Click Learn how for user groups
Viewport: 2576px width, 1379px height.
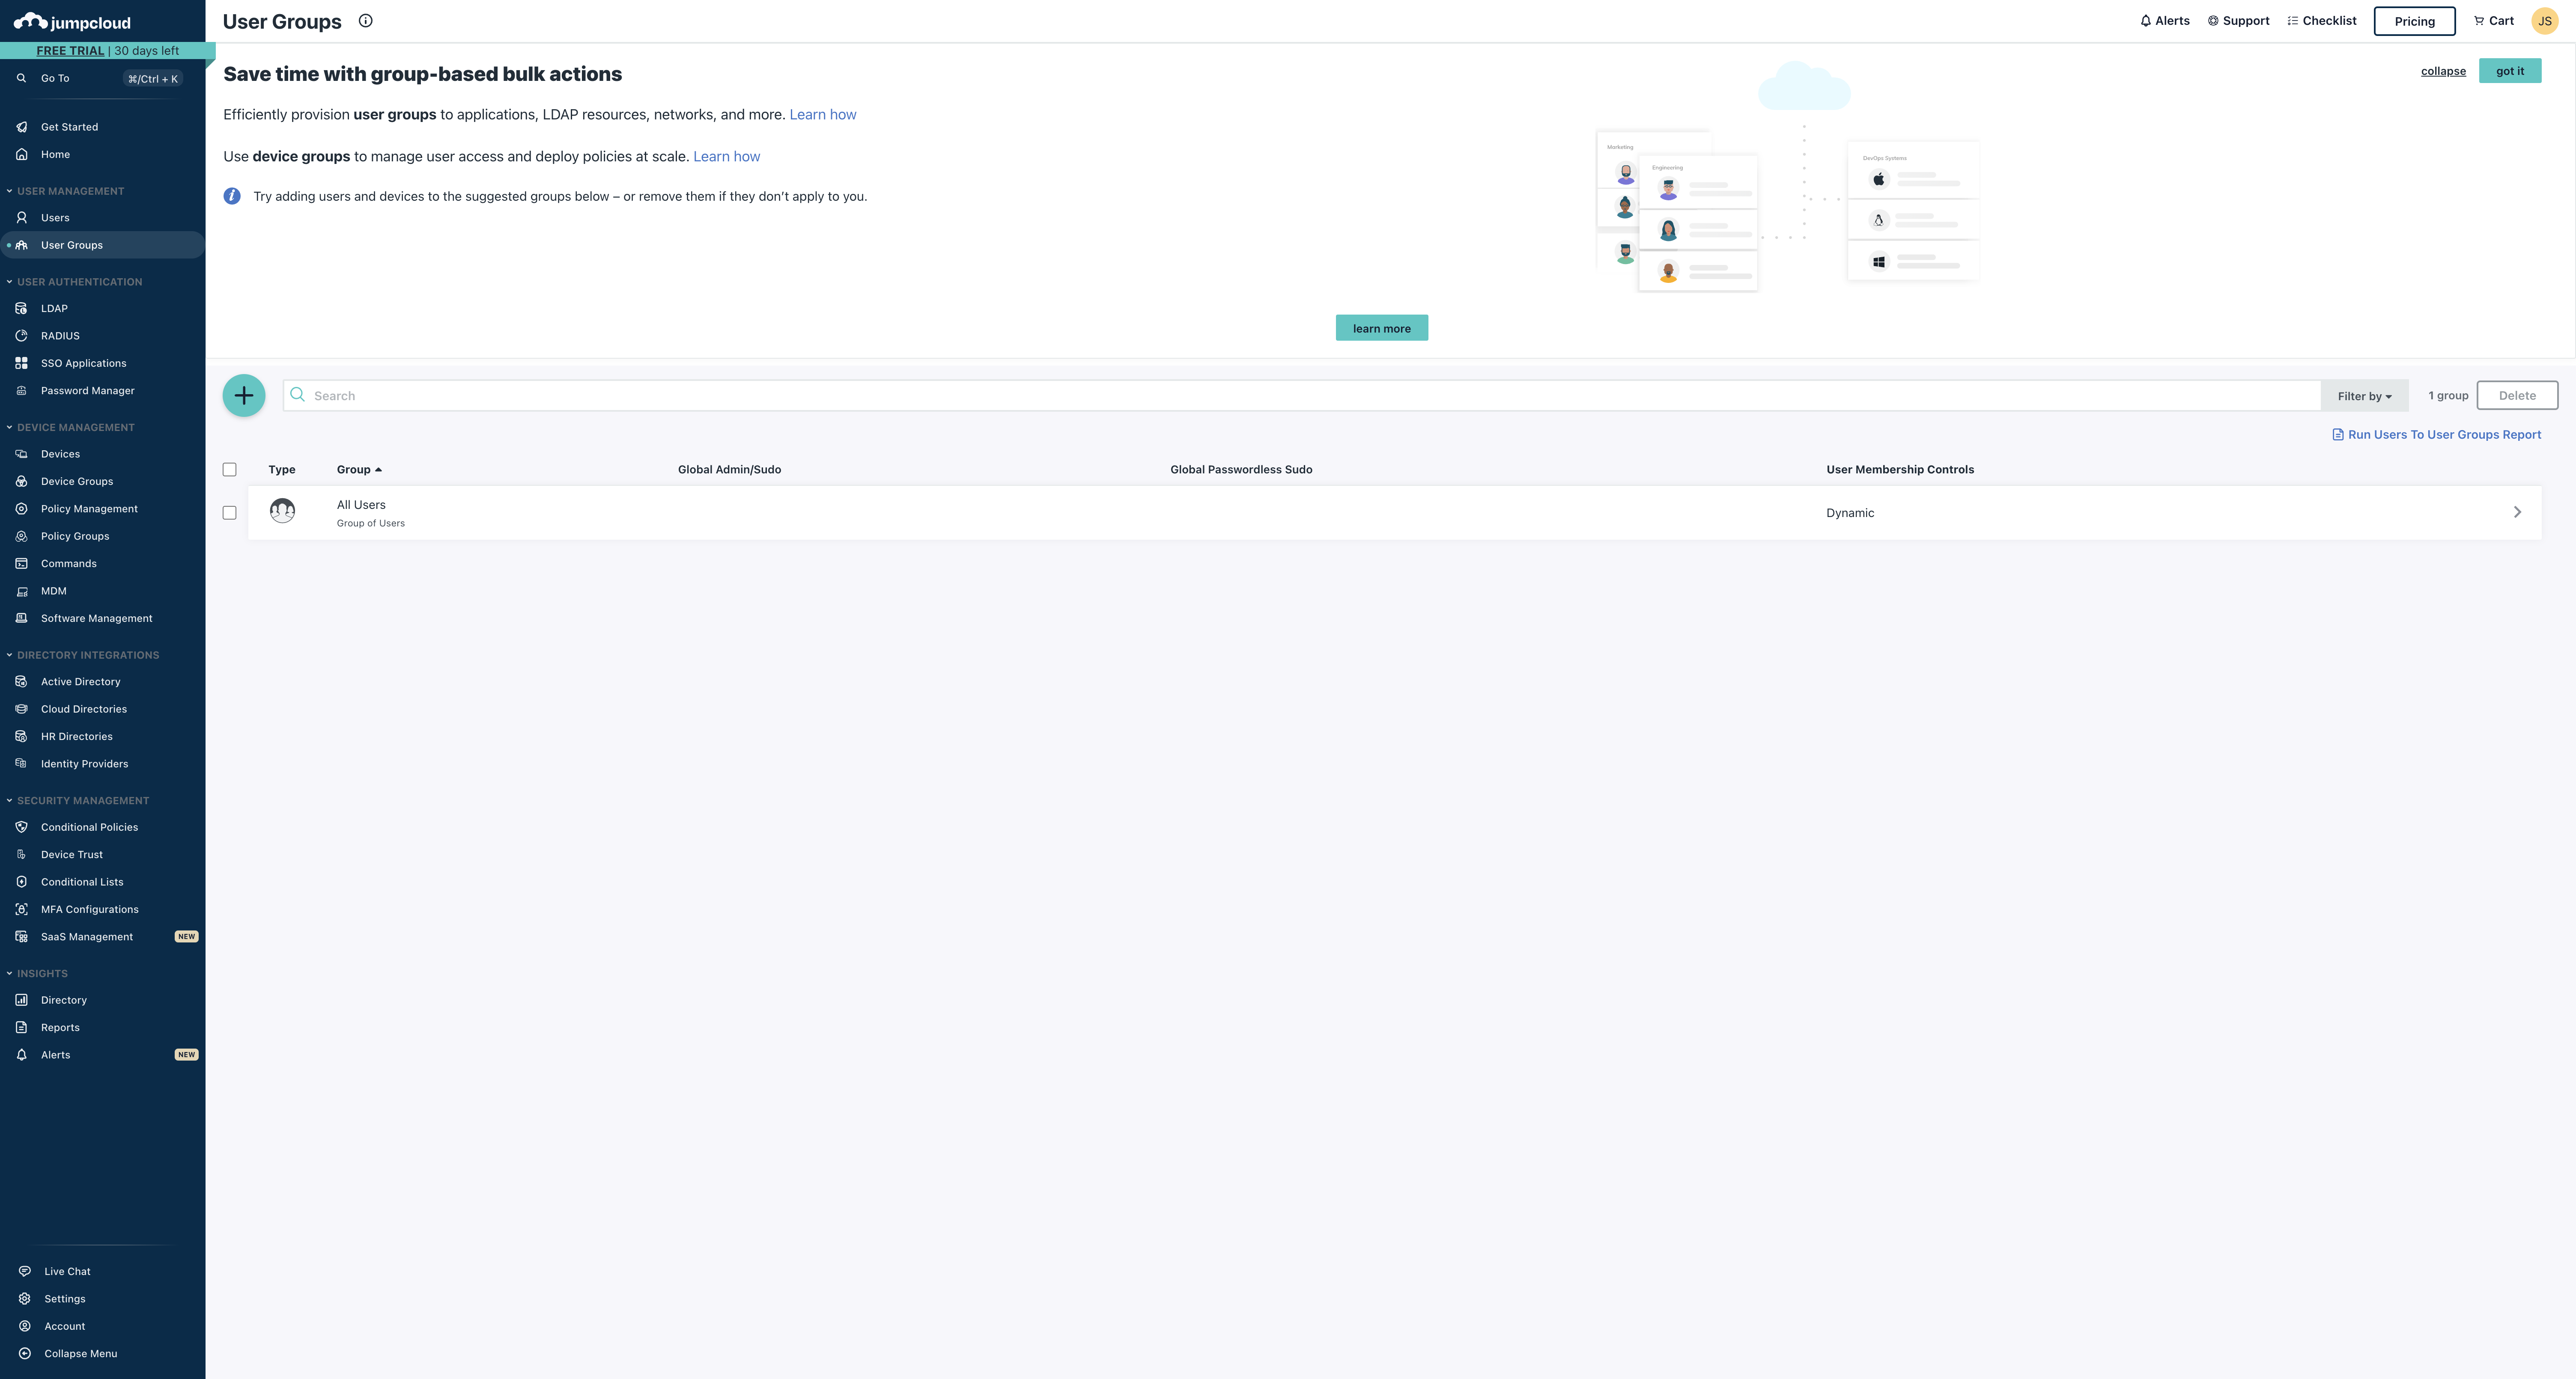tap(823, 115)
